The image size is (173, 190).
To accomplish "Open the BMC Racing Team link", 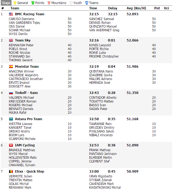I will [x=29, y=14].
